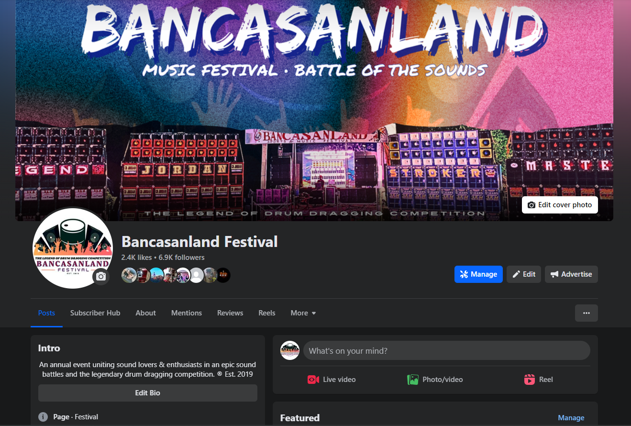This screenshot has height=426, width=631.
Task: Click Manage link in Featured section
Action: point(571,418)
